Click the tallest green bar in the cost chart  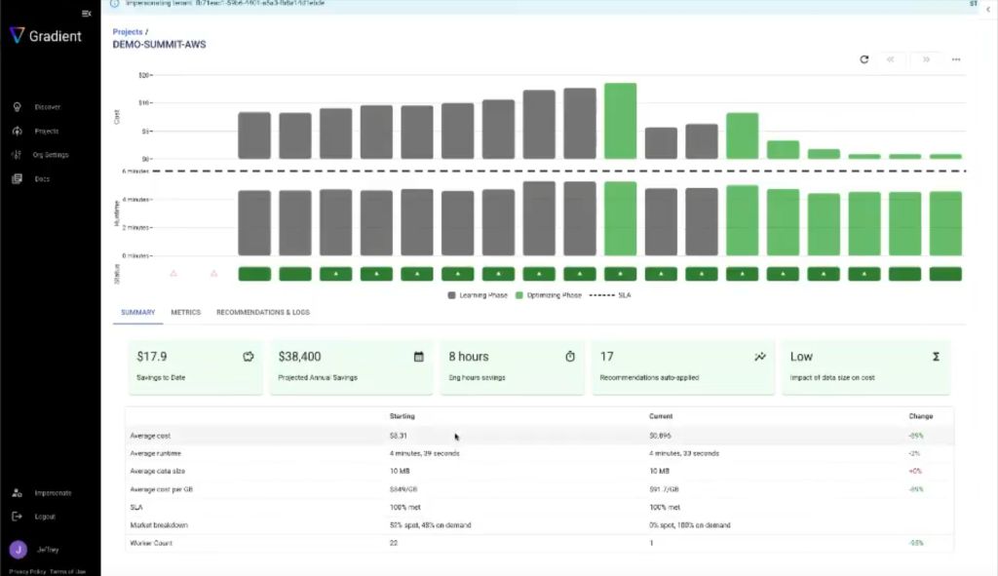click(621, 121)
